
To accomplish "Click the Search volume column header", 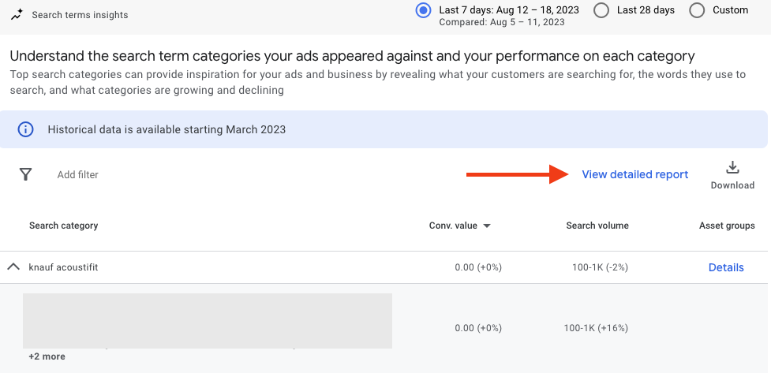I will (597, 226).
